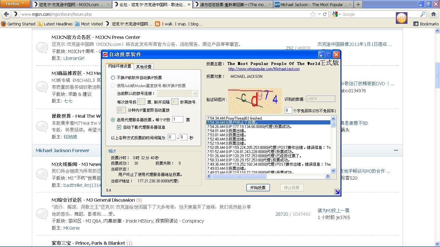
Task: Open the orange Firefox menu button
Action: 15,4
